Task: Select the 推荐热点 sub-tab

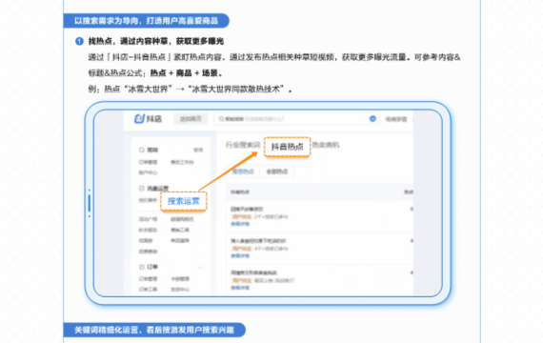Action: (243, 171)
